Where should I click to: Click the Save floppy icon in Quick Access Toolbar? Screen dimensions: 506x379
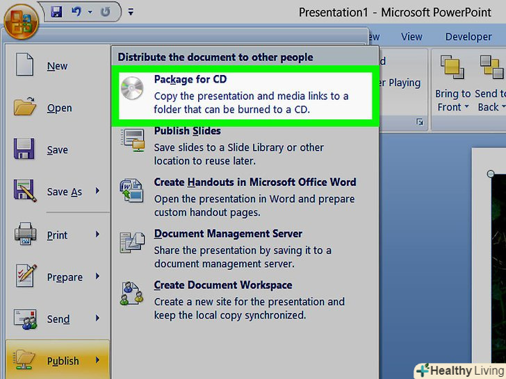[x=56, y=12]
